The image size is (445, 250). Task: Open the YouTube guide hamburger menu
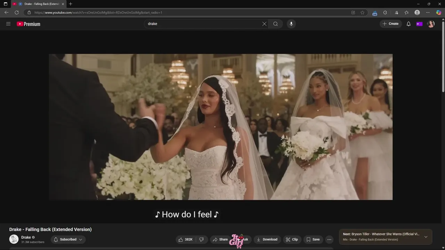point(8,24)
